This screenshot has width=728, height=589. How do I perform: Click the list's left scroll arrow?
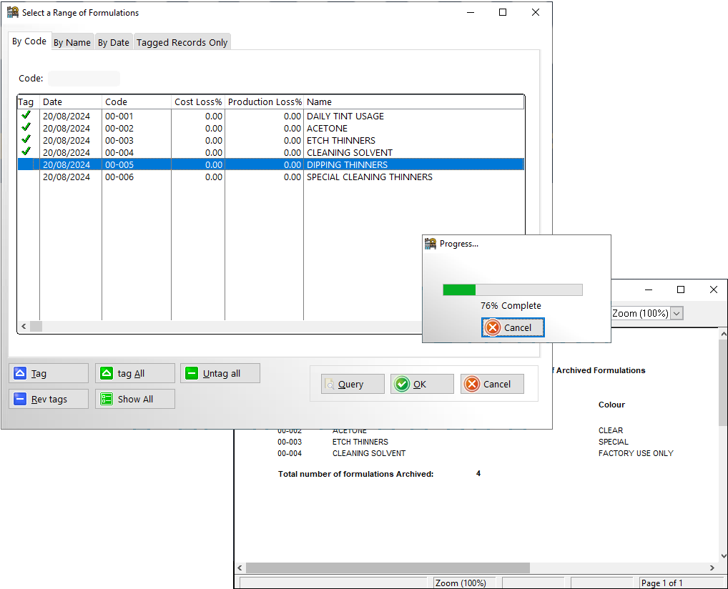(x=24, y=326)
